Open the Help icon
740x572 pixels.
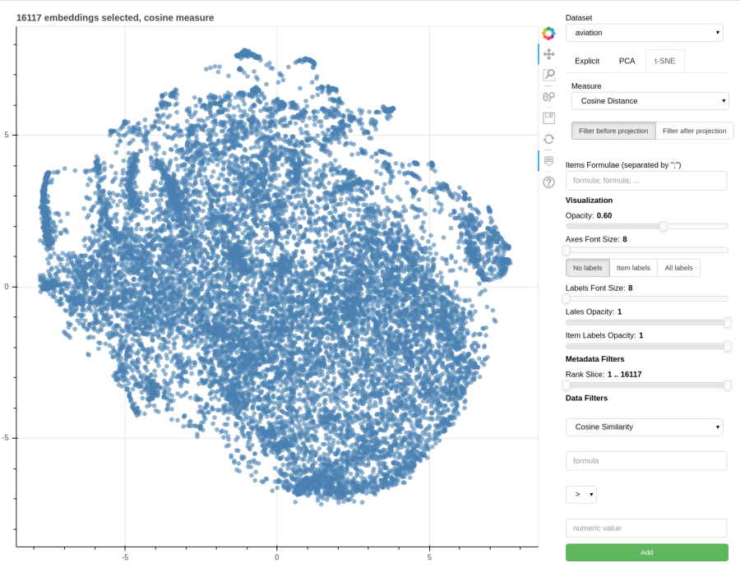[x=548, y=182]
